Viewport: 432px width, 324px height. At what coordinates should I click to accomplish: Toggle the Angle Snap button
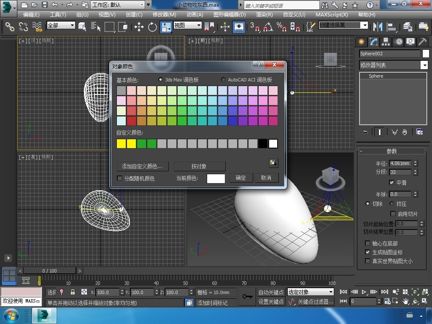268,27
